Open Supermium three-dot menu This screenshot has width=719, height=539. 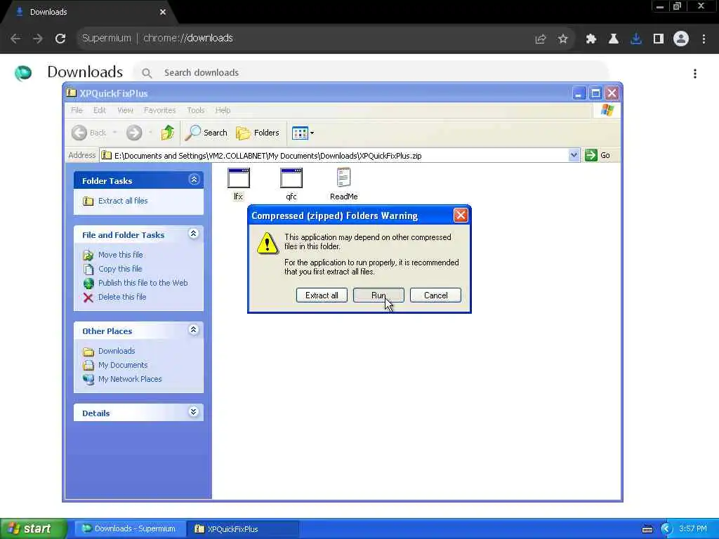pyautogui.click(x=704, y=39)
